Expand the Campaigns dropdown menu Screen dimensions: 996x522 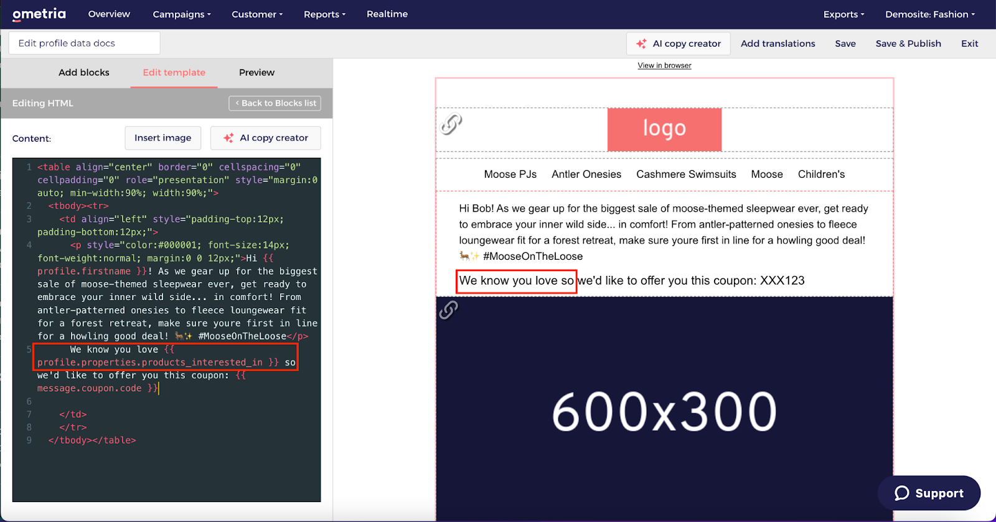(x=182, y=14)
